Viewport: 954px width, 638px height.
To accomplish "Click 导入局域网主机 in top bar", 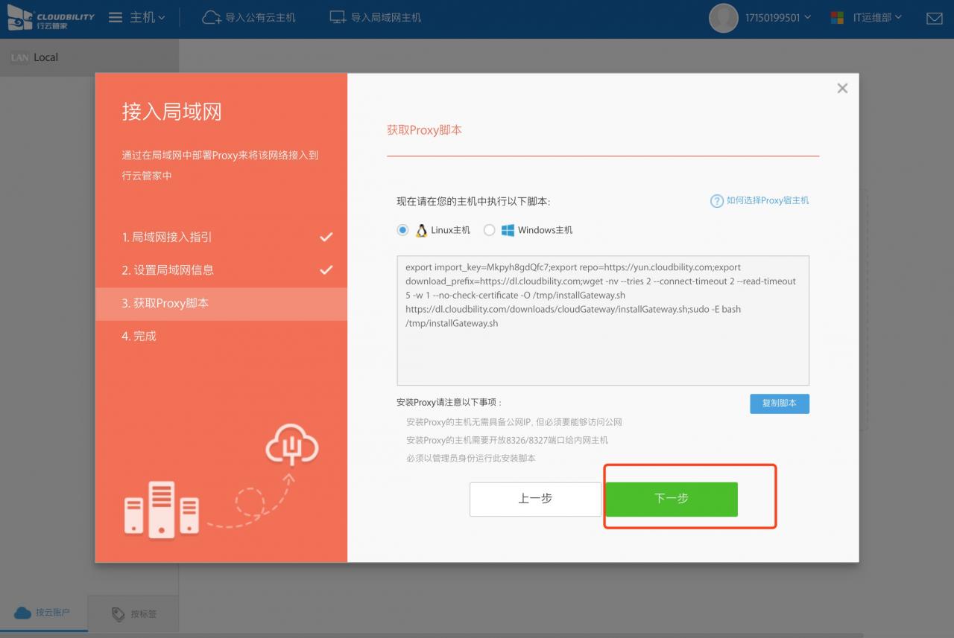I will (x=376, y=17).
